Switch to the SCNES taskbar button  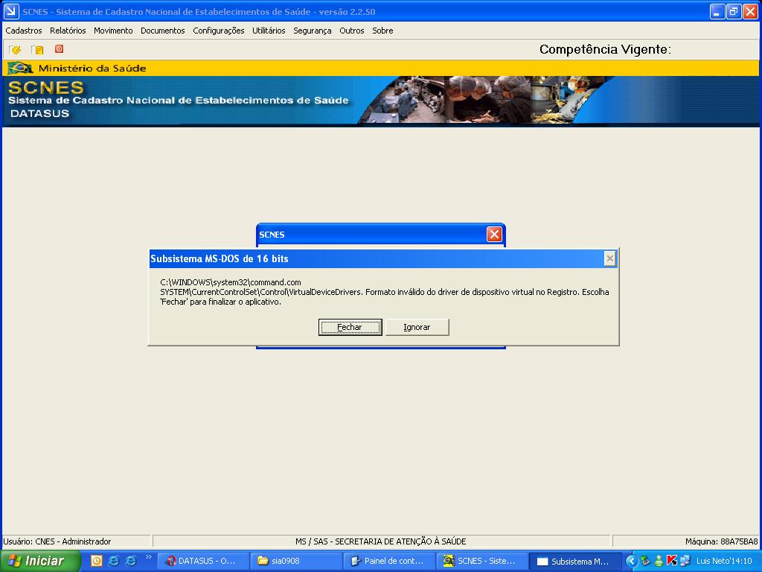[482, 561]
